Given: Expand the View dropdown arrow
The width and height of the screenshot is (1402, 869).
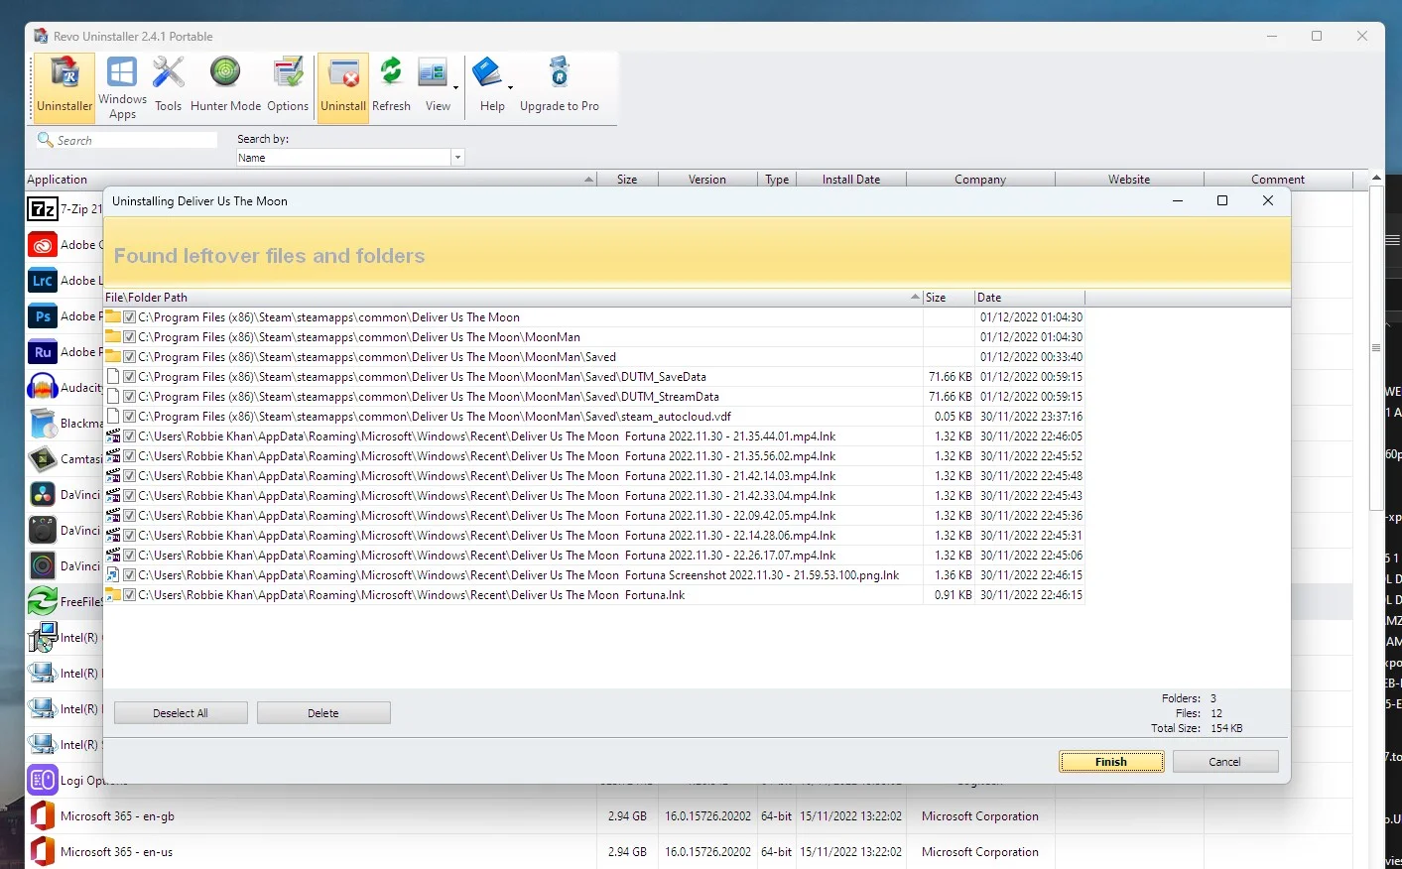Looking at the screenshot, I should point(456,87).
